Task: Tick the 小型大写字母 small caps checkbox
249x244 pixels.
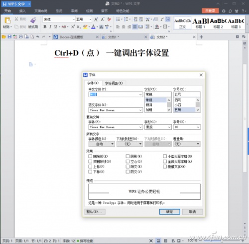Action: click(x=165, y=156)
